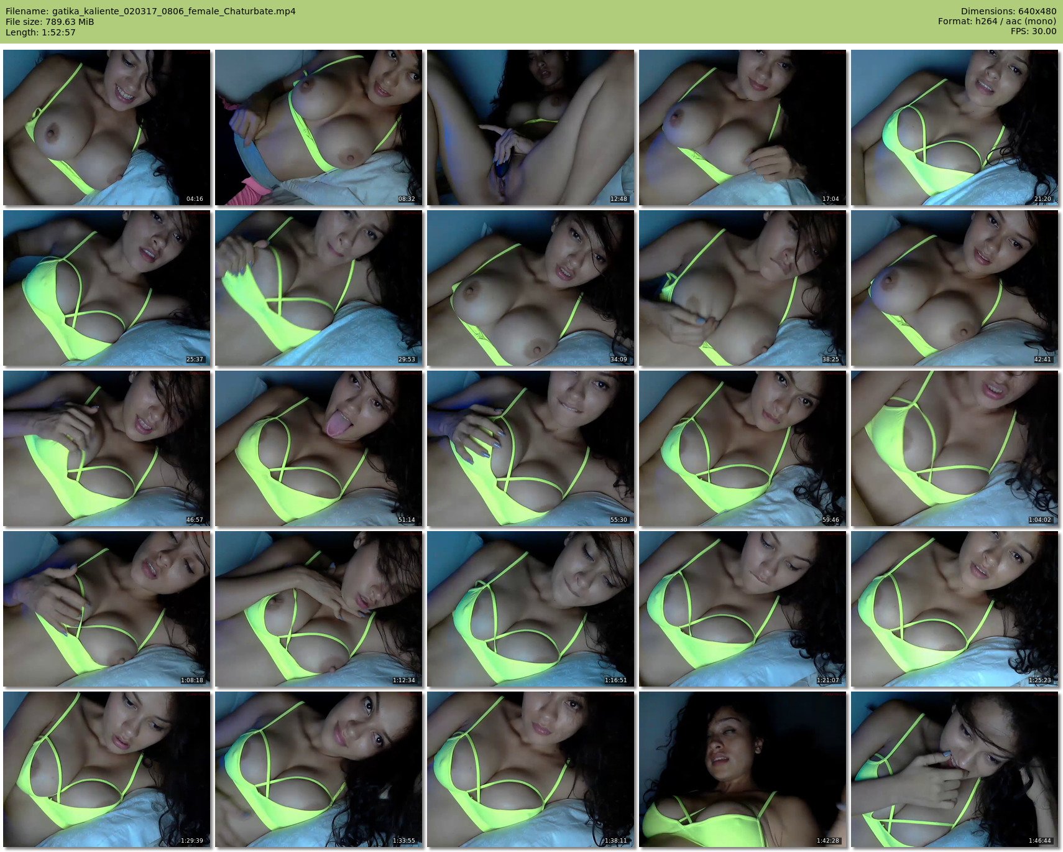Select the "File size: 789.63 MiB" text
This screenshot has height=852, width=1063.
(x=50, y=22)
